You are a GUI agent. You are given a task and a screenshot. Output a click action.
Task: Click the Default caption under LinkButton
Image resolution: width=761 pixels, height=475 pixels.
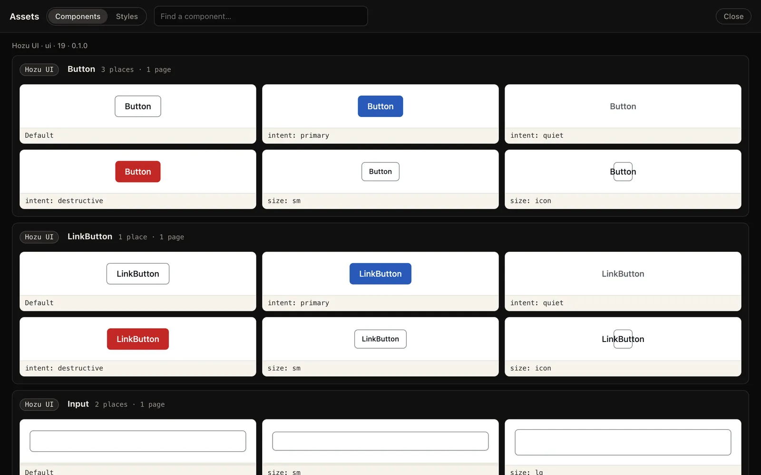(x=39, y=303)
